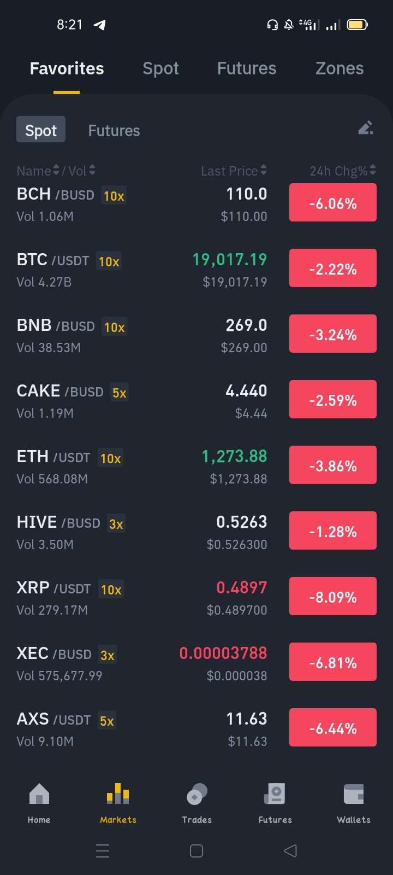Open the Home icon in bottom navigation
Image resolution: width=393 pixels, height=875 pixels.
[x=39, y=794]
